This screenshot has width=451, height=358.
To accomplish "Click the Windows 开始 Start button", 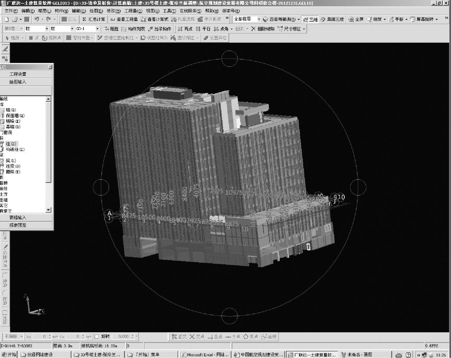I will click(9, 355).
